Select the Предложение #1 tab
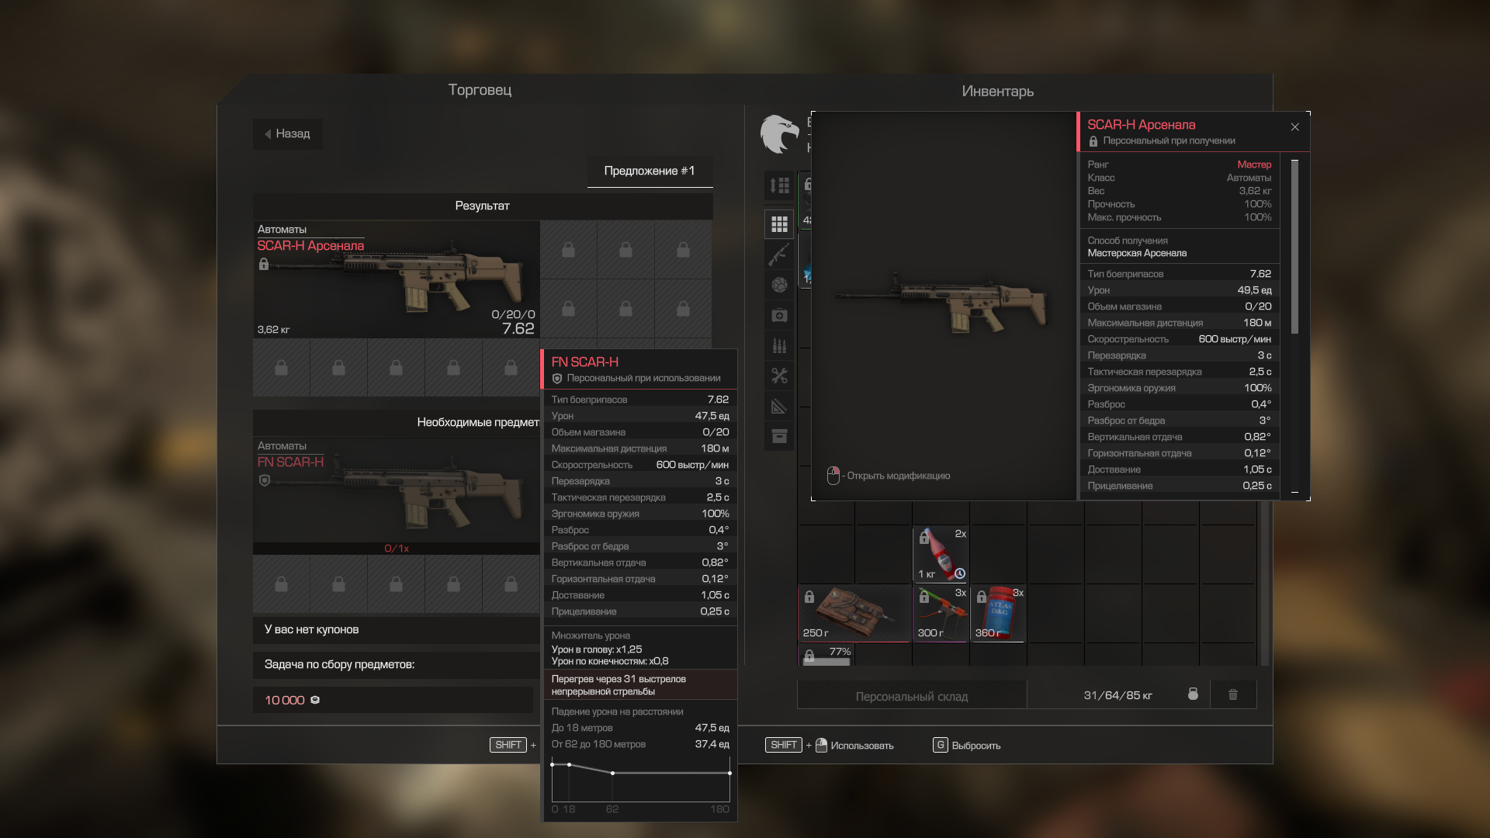The width and height of the screenshot is (1490, 838). [650, 171]
